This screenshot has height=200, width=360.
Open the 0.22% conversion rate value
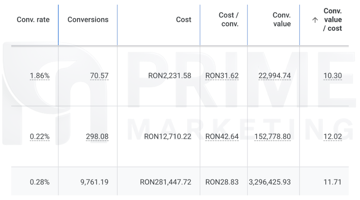coord(39,137)
